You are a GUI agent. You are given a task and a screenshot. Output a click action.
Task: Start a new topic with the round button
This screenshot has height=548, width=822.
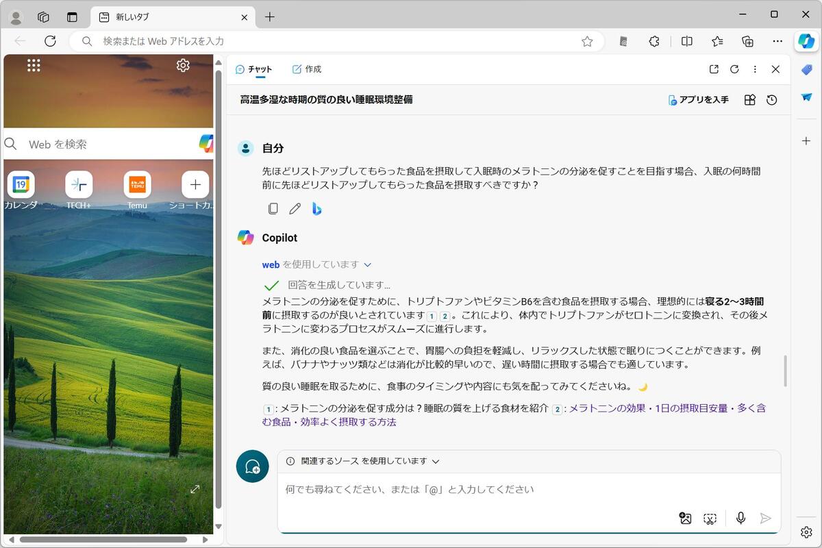pos(252,466)
